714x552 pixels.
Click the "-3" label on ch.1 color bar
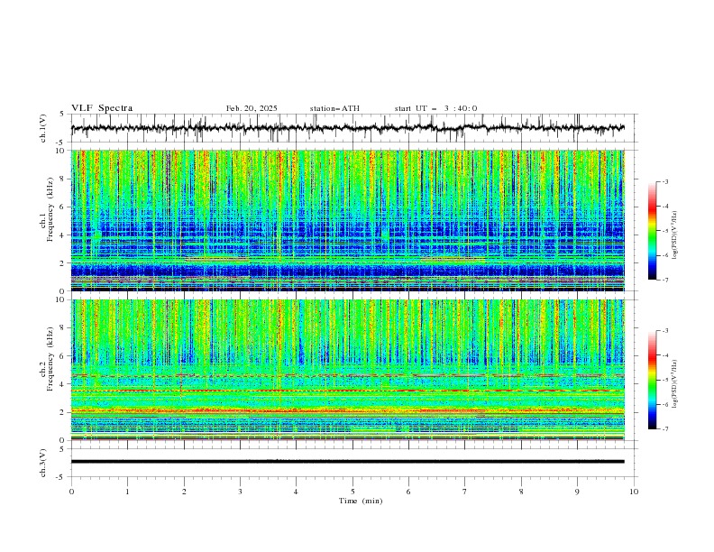pyautogui.click(x=665, y=181)
